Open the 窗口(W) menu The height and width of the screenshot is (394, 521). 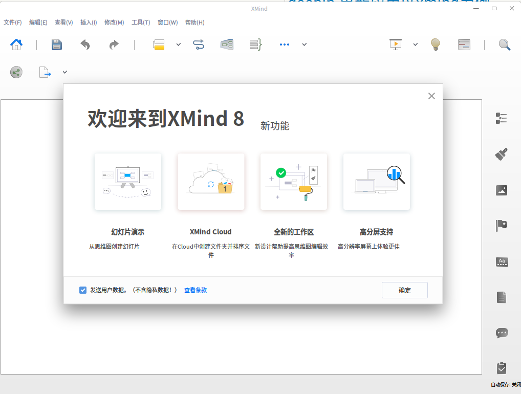tap(168, 23)
